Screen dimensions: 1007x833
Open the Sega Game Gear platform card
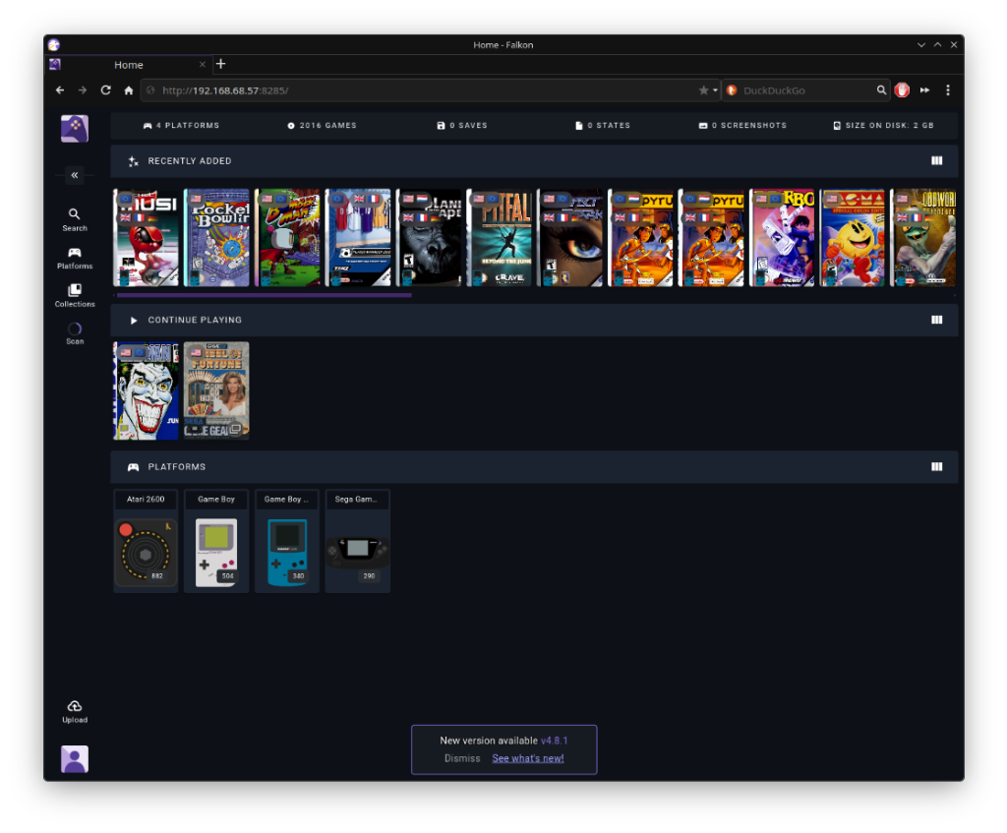[x=358, y=541]
